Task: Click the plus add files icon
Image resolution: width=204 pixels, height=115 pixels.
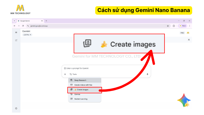Action: 65,74
